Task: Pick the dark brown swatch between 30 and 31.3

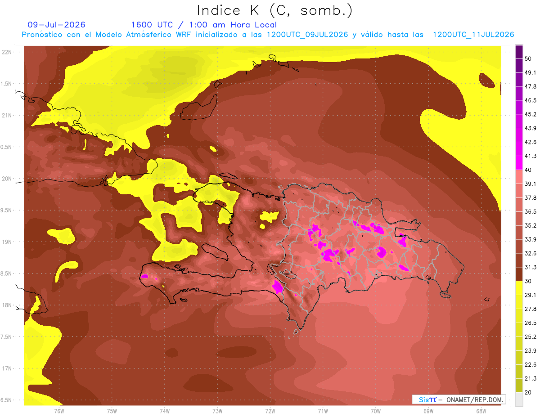Action: pyautogui.click(x=519, y=274)
